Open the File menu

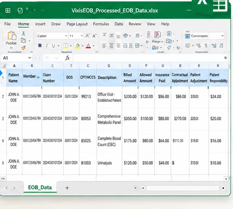click(x=7, y=24)
